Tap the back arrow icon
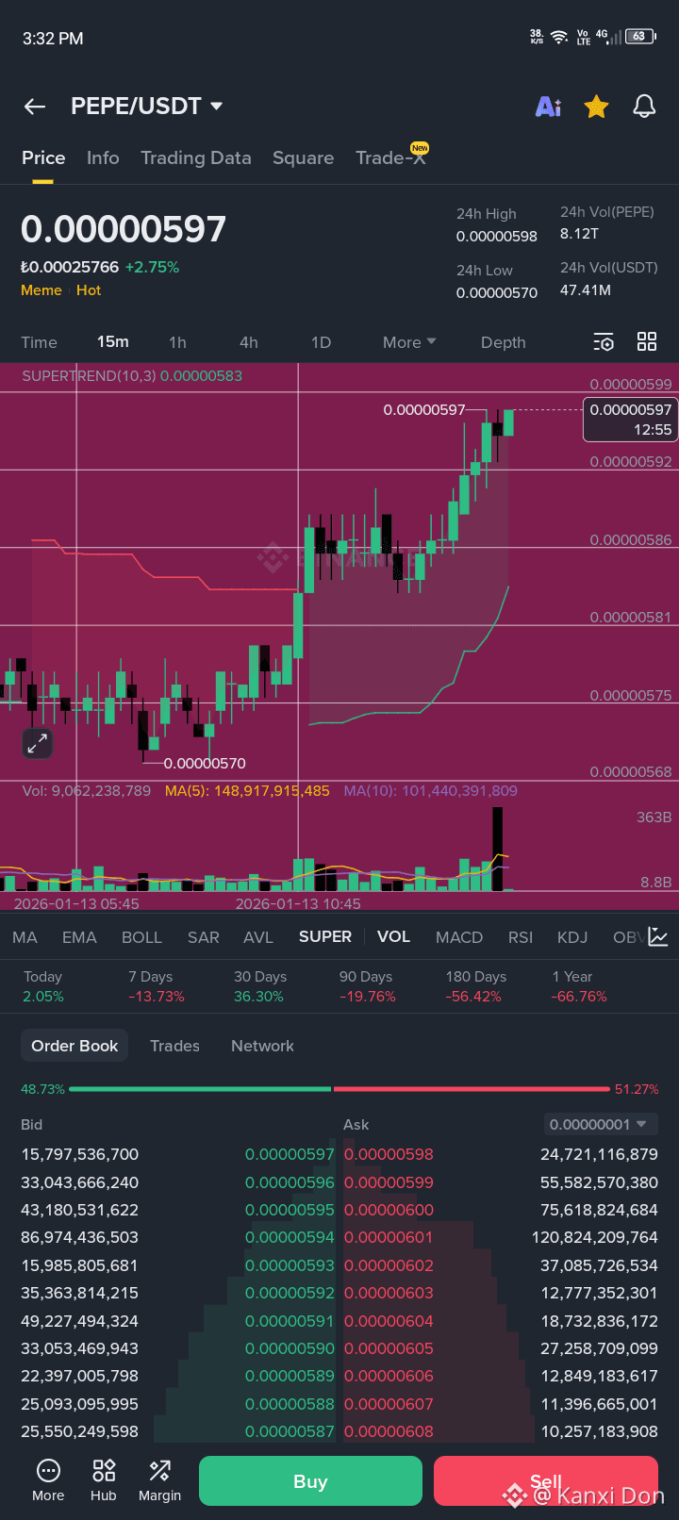 [x=35, y=107]
